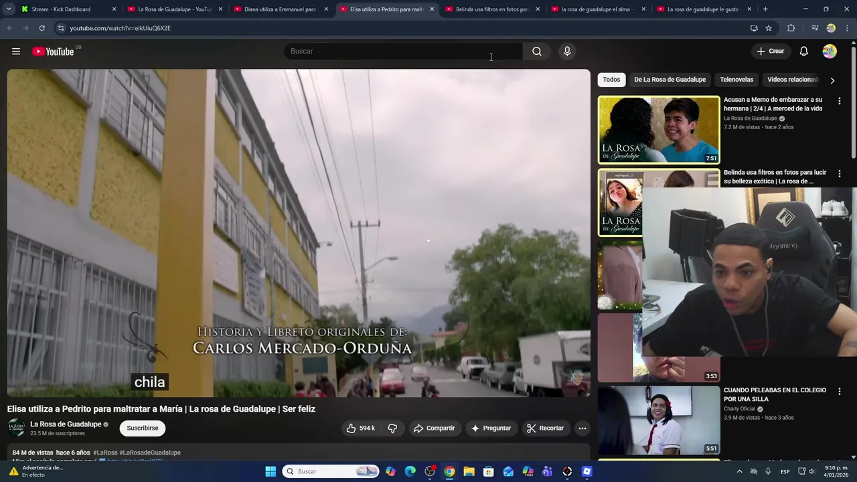Open the Chrome three-dot menu

[847, 28]
